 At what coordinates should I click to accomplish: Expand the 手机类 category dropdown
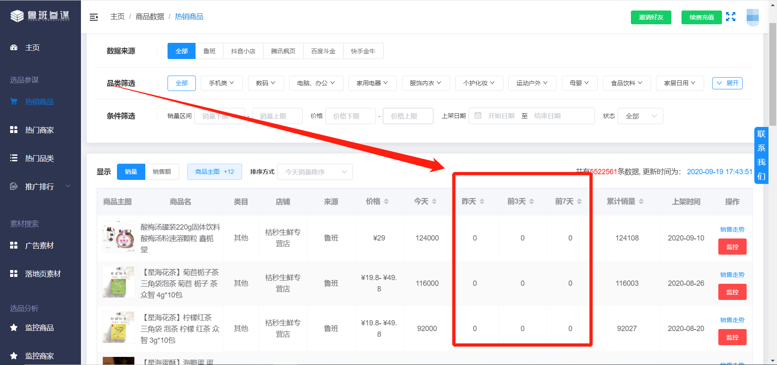coord(222,83)
